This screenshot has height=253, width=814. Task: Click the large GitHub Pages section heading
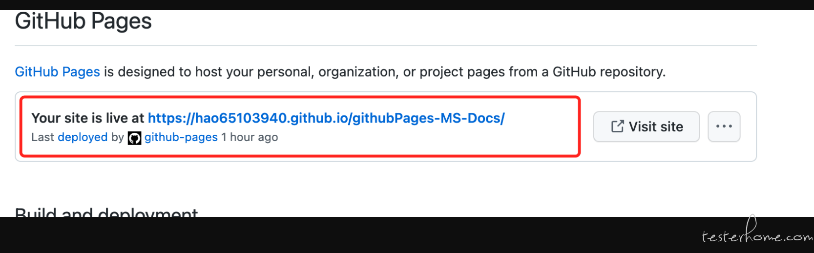point(83,21)
